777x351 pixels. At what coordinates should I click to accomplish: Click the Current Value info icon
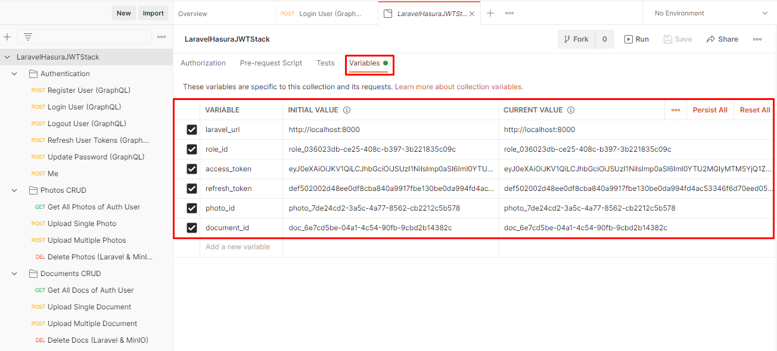click(x=571, y=110)
